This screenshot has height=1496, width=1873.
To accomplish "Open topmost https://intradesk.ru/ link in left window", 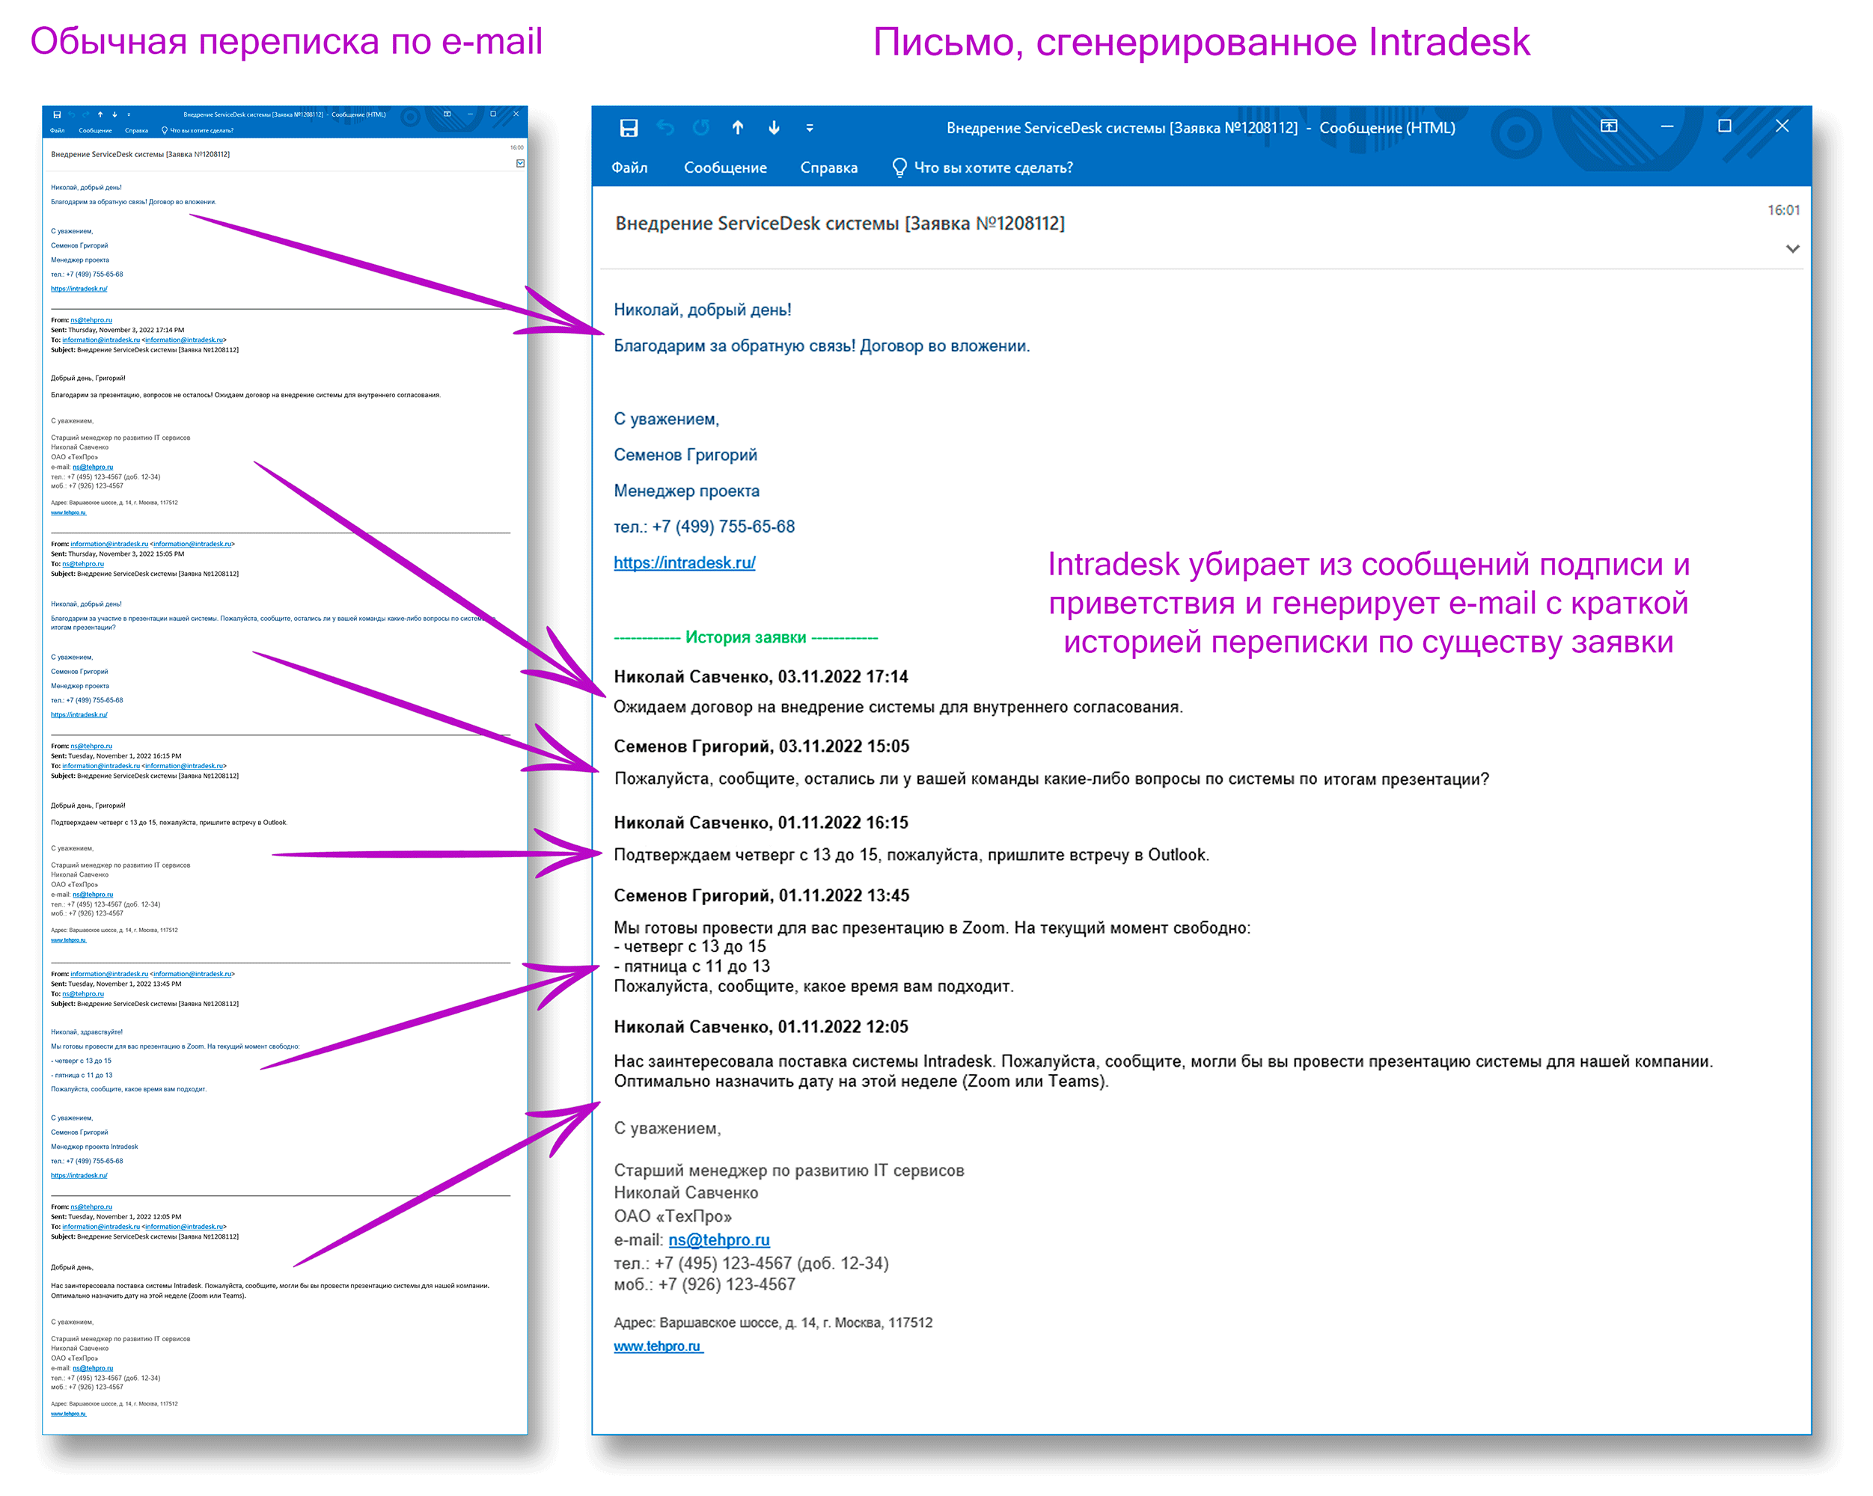I will point(79,288).
